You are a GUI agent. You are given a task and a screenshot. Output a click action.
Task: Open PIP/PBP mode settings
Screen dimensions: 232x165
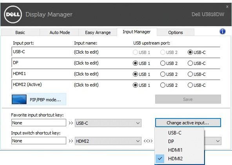[x=39, y=99]
